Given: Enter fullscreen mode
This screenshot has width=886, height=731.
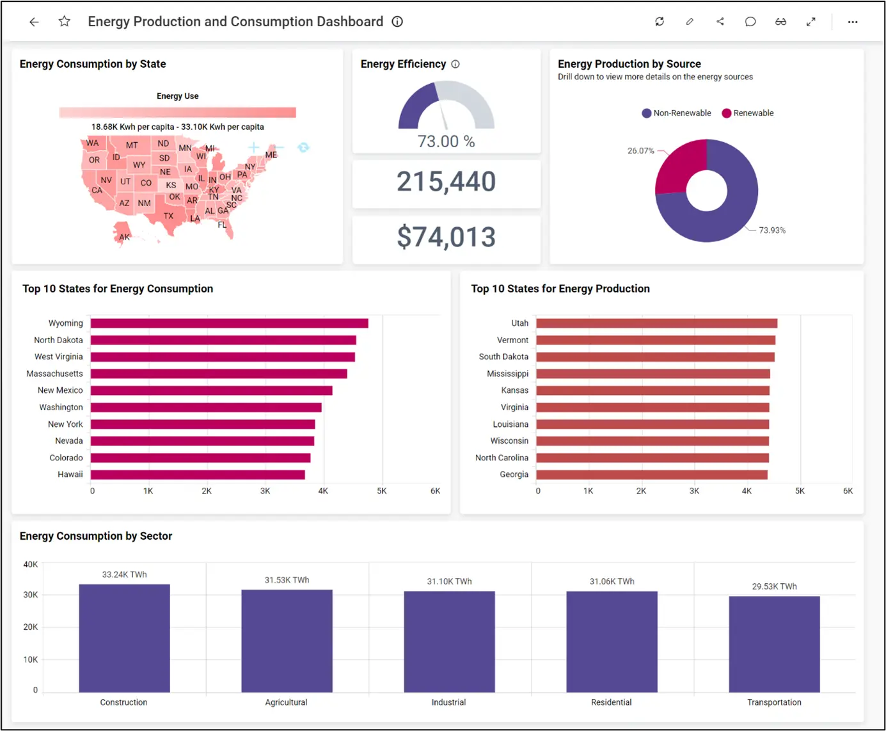Looking at the screenshot, I should 811,22.
